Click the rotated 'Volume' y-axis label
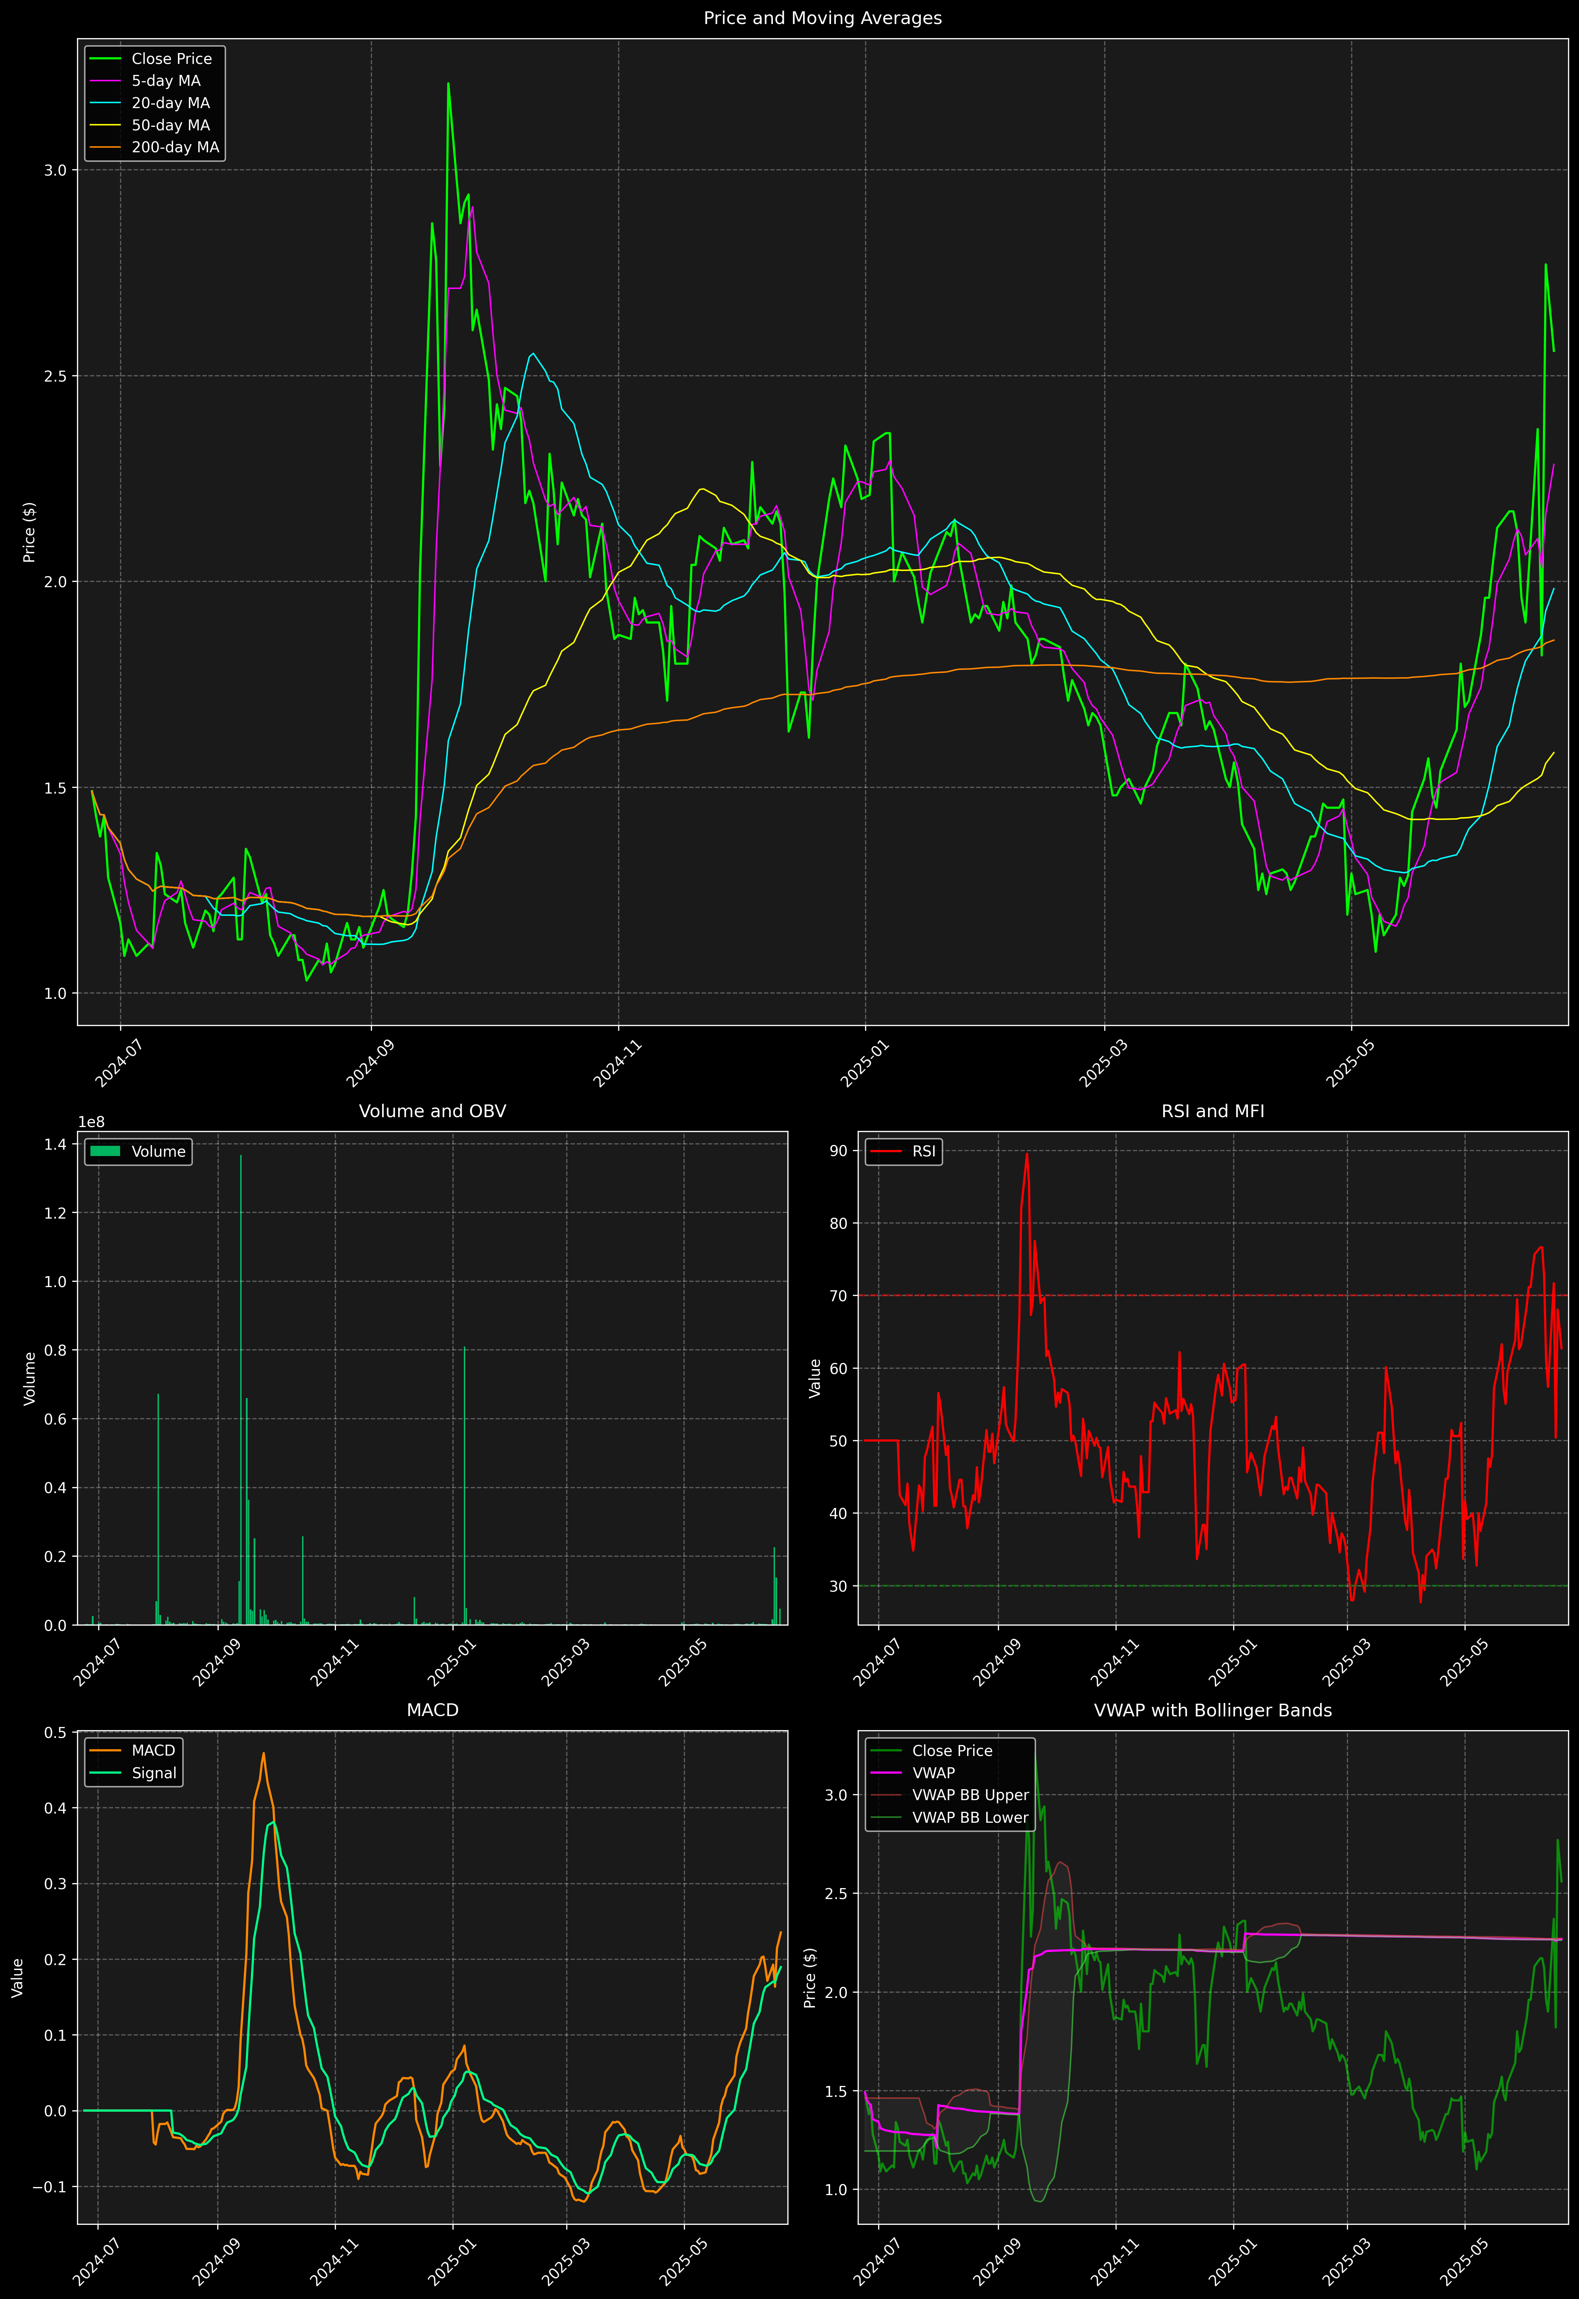 (30, 1378)
